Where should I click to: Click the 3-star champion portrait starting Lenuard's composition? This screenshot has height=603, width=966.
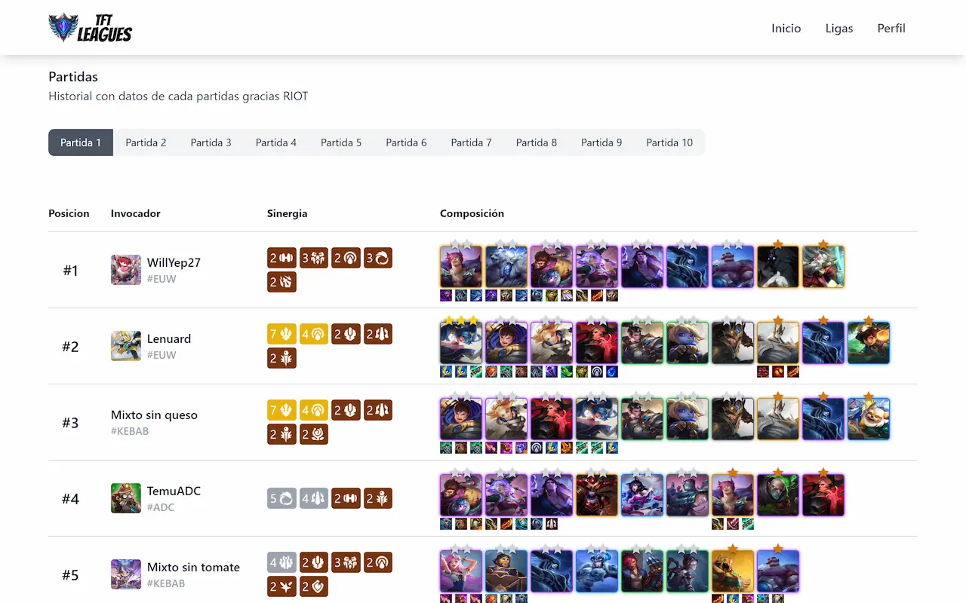pyautogui.click(x=460, y=341)
